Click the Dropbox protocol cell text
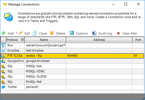 [x=14, y=50]
